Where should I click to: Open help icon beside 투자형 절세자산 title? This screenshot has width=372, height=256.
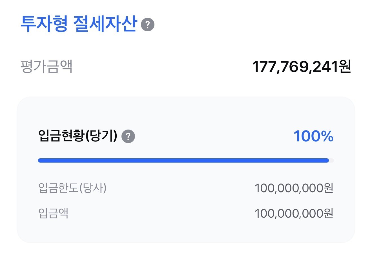[148, 25]
